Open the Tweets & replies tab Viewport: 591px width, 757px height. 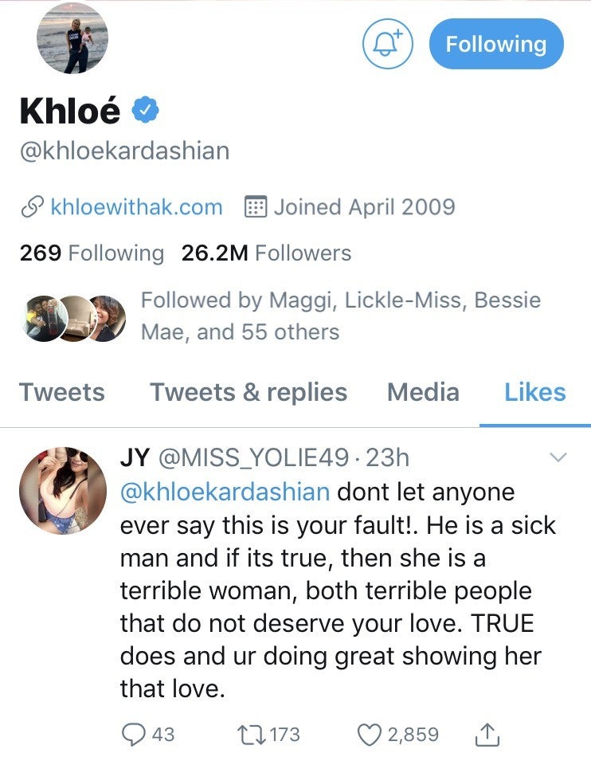point(249,392)
